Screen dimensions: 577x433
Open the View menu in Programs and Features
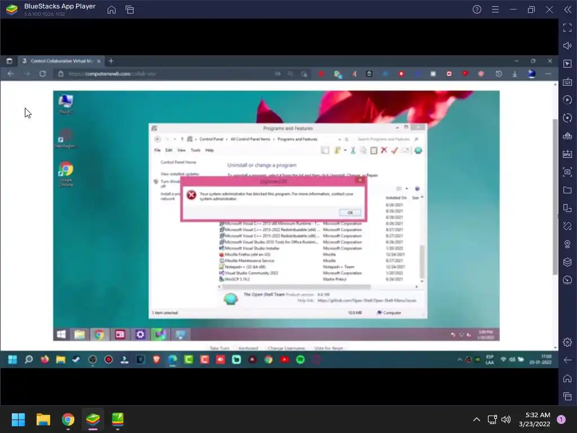181,150
